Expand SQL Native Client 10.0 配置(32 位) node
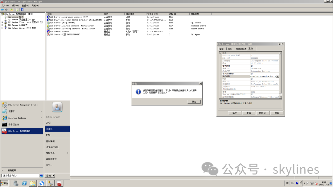 (x=2, y=22)
